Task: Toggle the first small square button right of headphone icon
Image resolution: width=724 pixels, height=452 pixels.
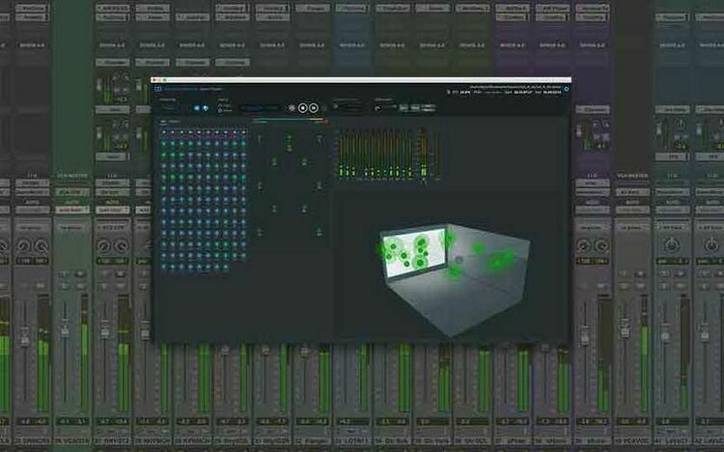Action: (404, 108)
